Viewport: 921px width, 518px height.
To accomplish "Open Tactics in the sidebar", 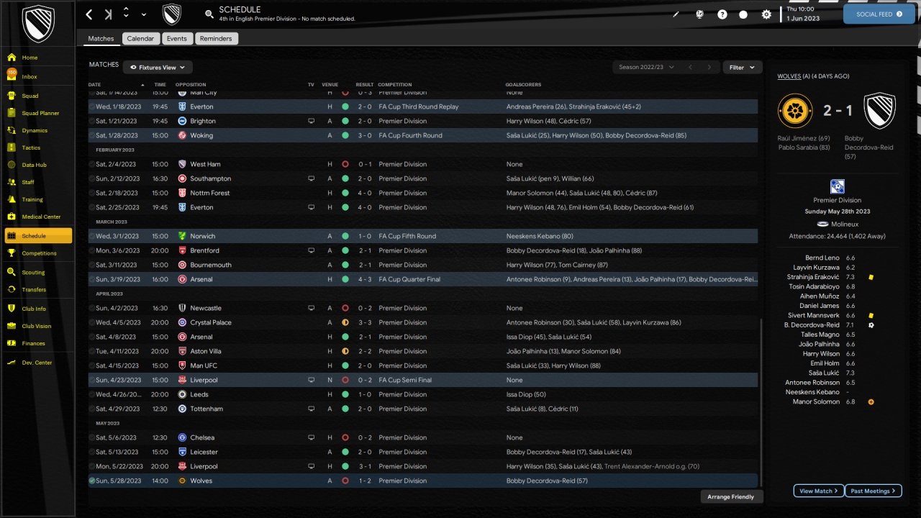I will click(38, 147).
